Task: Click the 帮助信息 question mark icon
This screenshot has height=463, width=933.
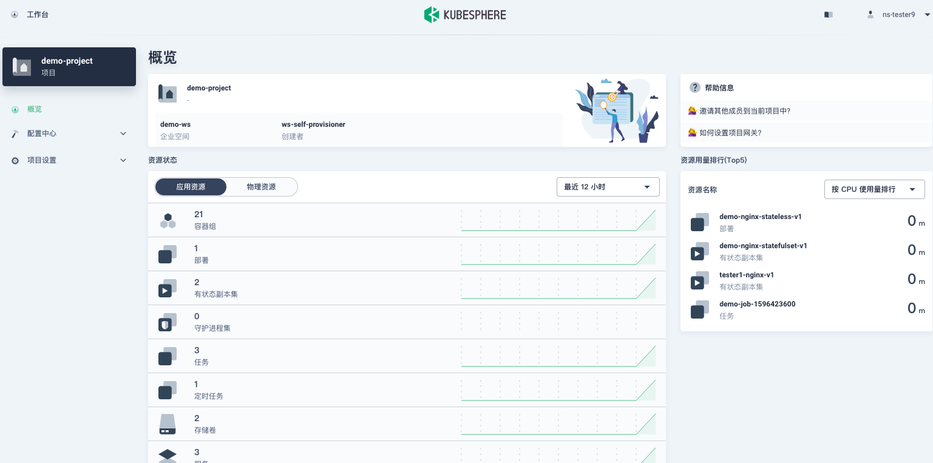Action: (x=695, y=88)
